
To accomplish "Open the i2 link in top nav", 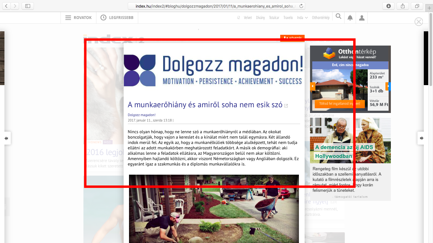I will (x=238, y=18).
